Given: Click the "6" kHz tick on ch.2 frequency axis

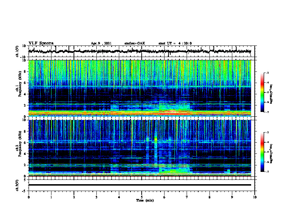Looking at the screenshot, I should point(25,142).
